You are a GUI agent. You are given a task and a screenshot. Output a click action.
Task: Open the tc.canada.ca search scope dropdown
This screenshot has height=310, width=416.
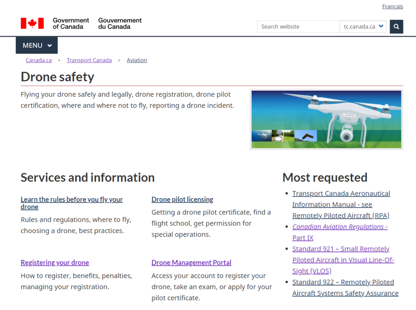(363, 26)
